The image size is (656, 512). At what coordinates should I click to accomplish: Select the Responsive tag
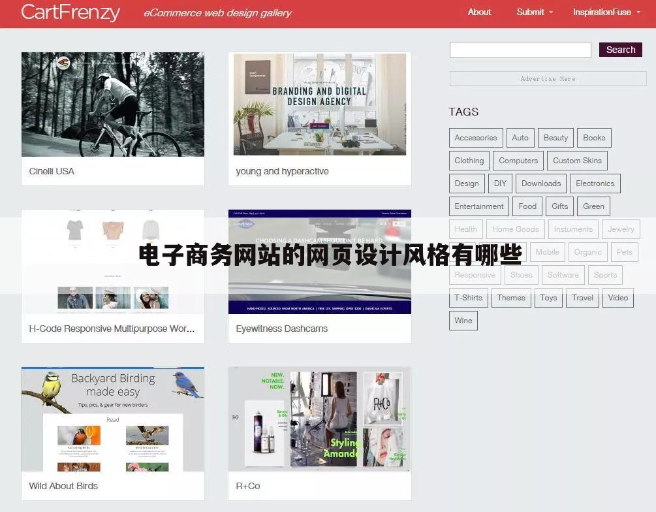click(475, 275)
